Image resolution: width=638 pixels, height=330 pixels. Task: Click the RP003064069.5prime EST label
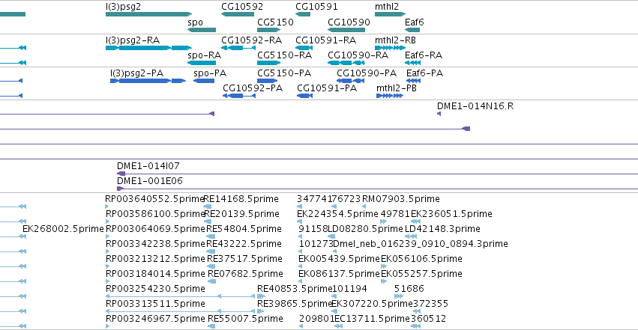[x=155, y=229]
